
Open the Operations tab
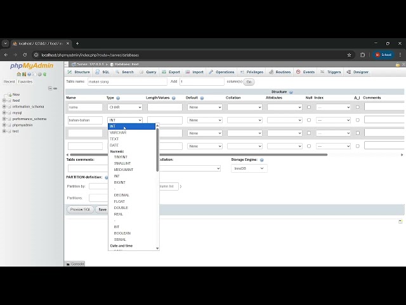tap(221, 72)
